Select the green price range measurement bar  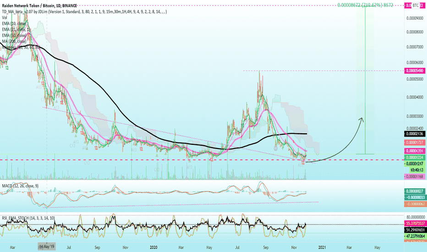tap(365, 80)
